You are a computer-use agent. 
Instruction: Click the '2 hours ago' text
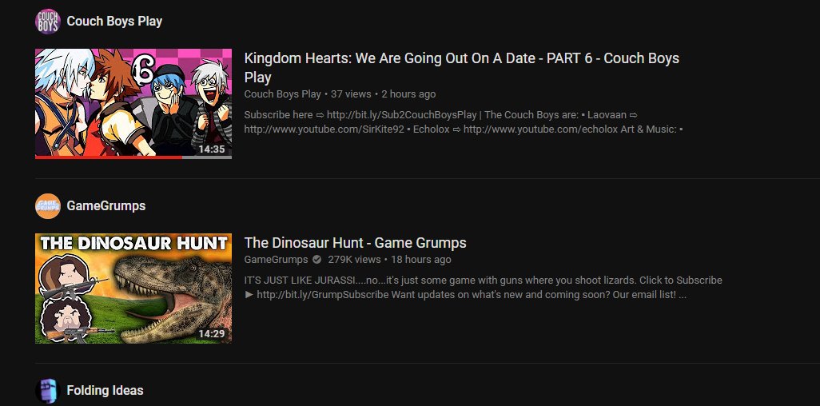(408, 94)
